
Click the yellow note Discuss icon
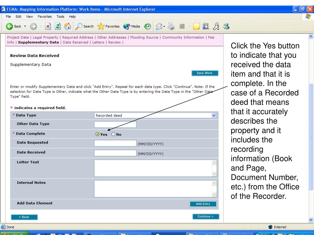click(197, 26)
